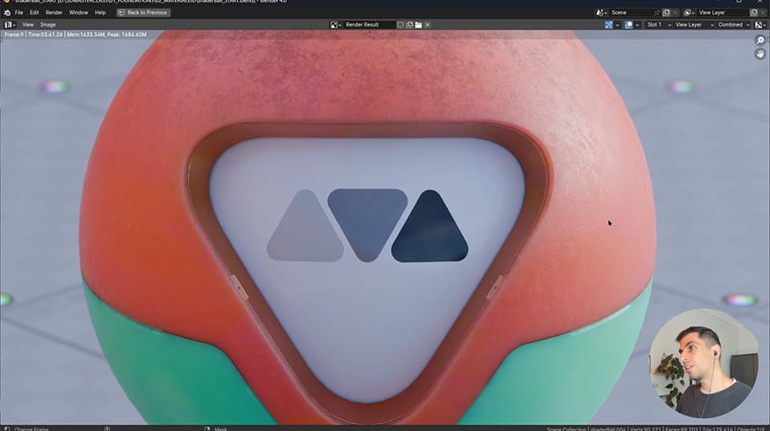Open the Help menu
Image resolution: width=770 pixels, height=431 pixels.
click(100, 13)
